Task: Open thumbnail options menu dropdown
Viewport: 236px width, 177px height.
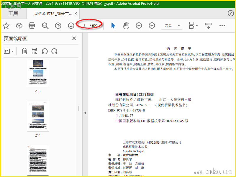Action: click(9, 51)
